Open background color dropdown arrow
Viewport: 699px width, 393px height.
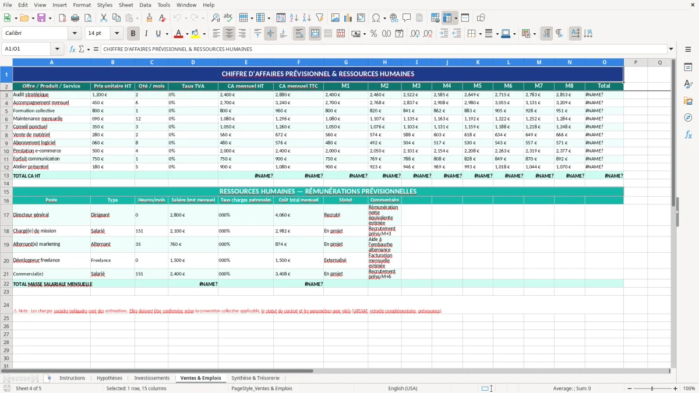tap(204, 34)
